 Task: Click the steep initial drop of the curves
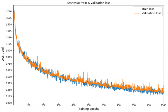click(15, 25)
